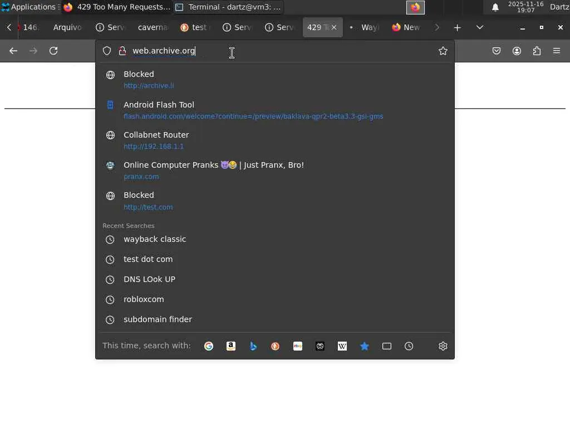This screenshot has height=428, width=570.
Task: Reload the current page
Action: (53, 51)
